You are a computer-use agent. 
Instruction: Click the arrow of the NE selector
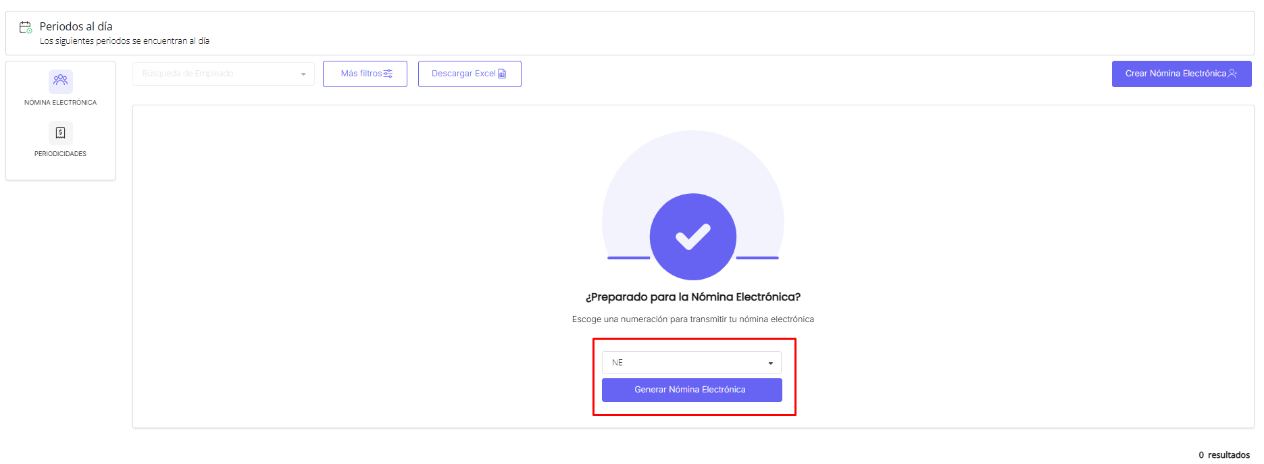pos(770,363)
